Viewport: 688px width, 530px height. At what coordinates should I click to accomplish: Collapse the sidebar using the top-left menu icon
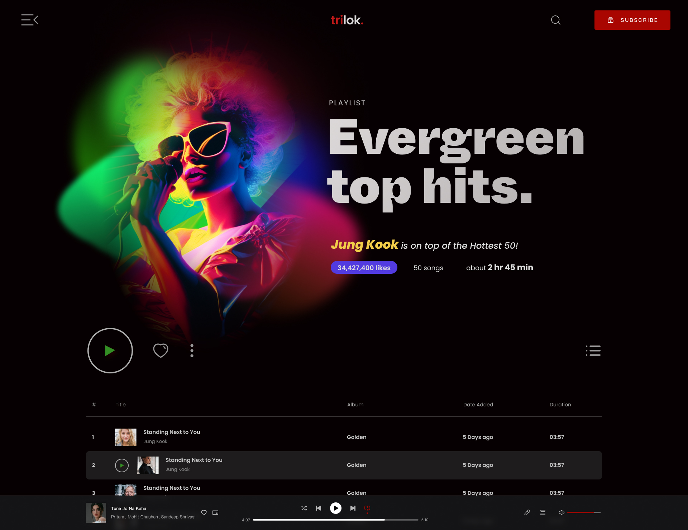click(30, 20)
